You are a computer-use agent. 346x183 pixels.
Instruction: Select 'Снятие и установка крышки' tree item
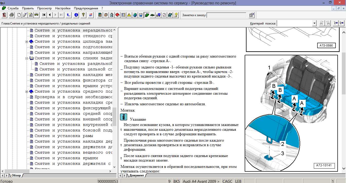pos(66,158)
